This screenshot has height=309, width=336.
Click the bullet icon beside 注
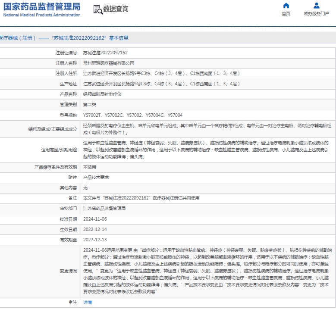[70, 302]
